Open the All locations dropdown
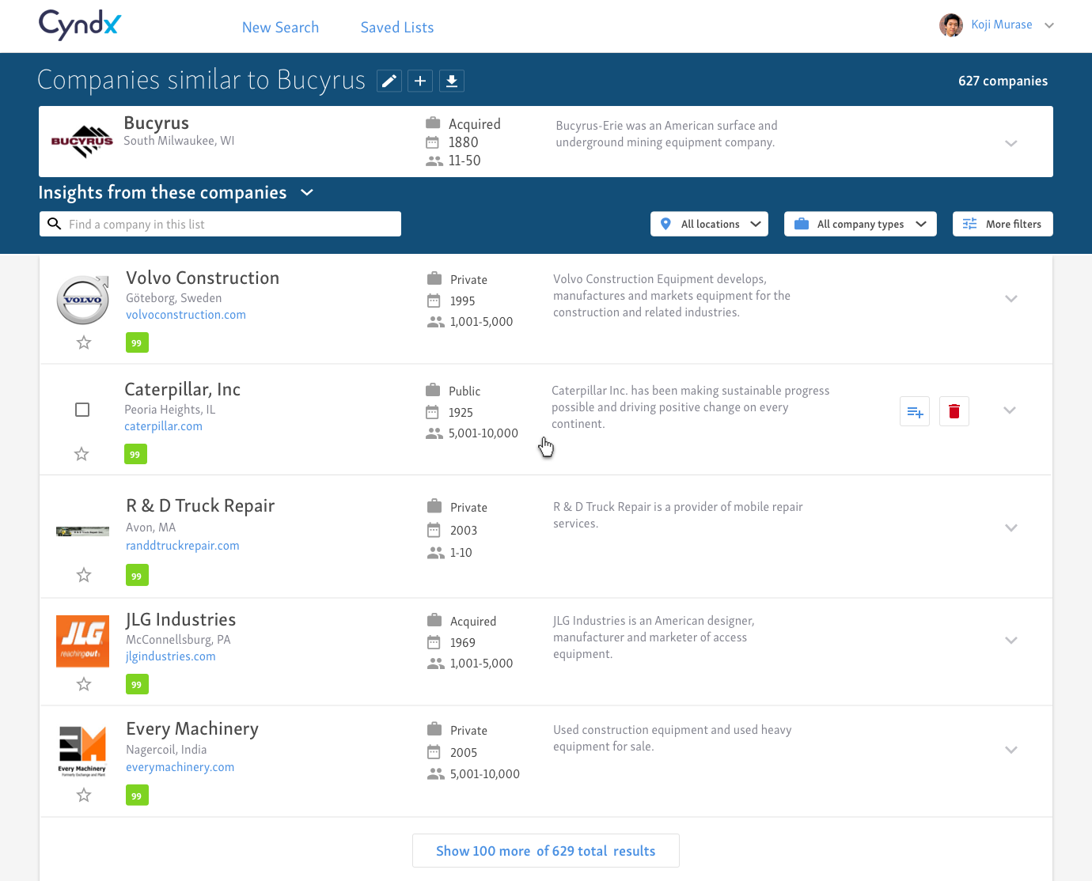 (x=710, y=224)
